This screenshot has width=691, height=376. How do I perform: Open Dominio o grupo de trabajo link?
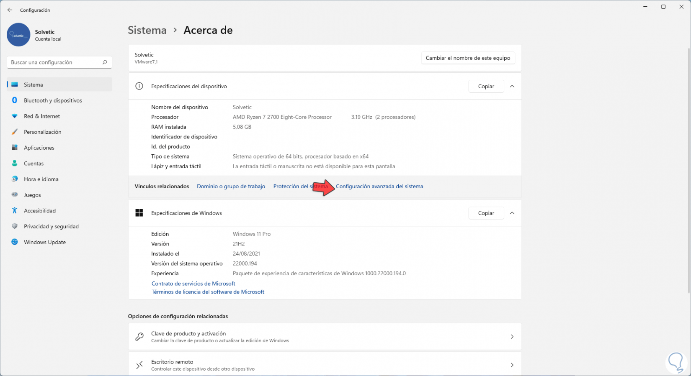pyautogui.click(x=231, y=187)
